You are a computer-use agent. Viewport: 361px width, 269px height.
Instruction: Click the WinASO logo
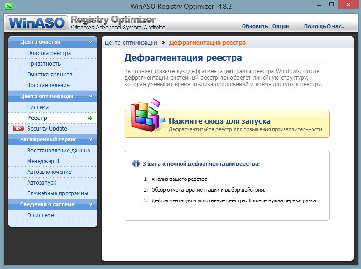37,23
